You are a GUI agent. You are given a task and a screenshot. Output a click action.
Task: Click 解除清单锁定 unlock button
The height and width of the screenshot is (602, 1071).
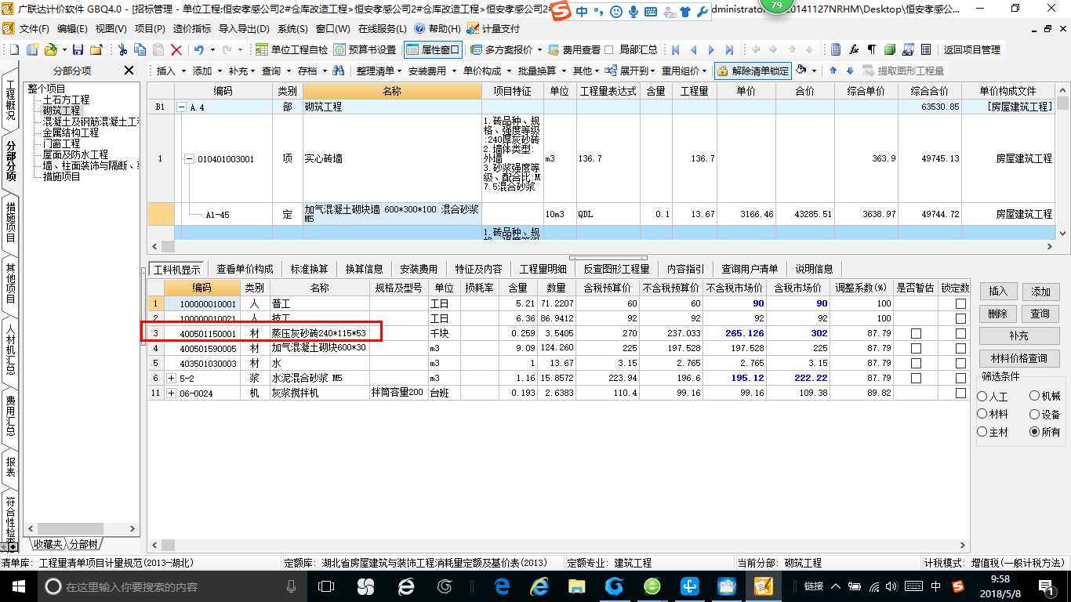pos(753,71)
